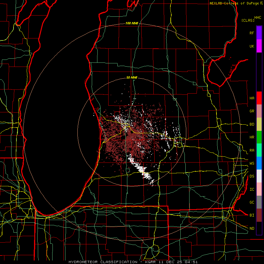264x264 pixels.
Task: Click the BI brown legend swatch
Action: (x=259, y=215)
